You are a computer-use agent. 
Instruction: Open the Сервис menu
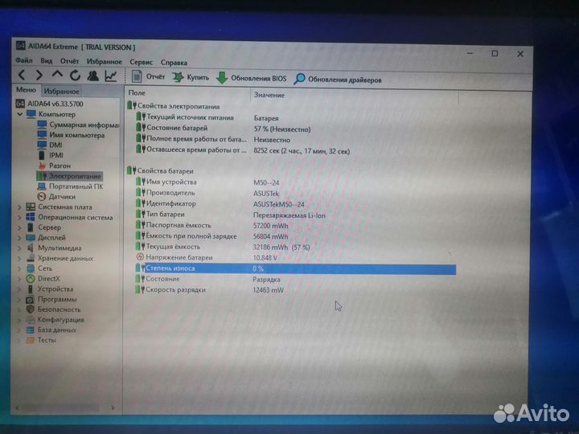pyautogui.click(x=141, y=62)
